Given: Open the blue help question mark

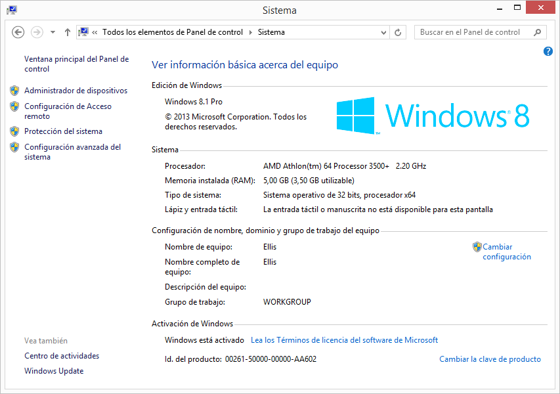Looking at the screenshot, I should [x=548, y=51].
